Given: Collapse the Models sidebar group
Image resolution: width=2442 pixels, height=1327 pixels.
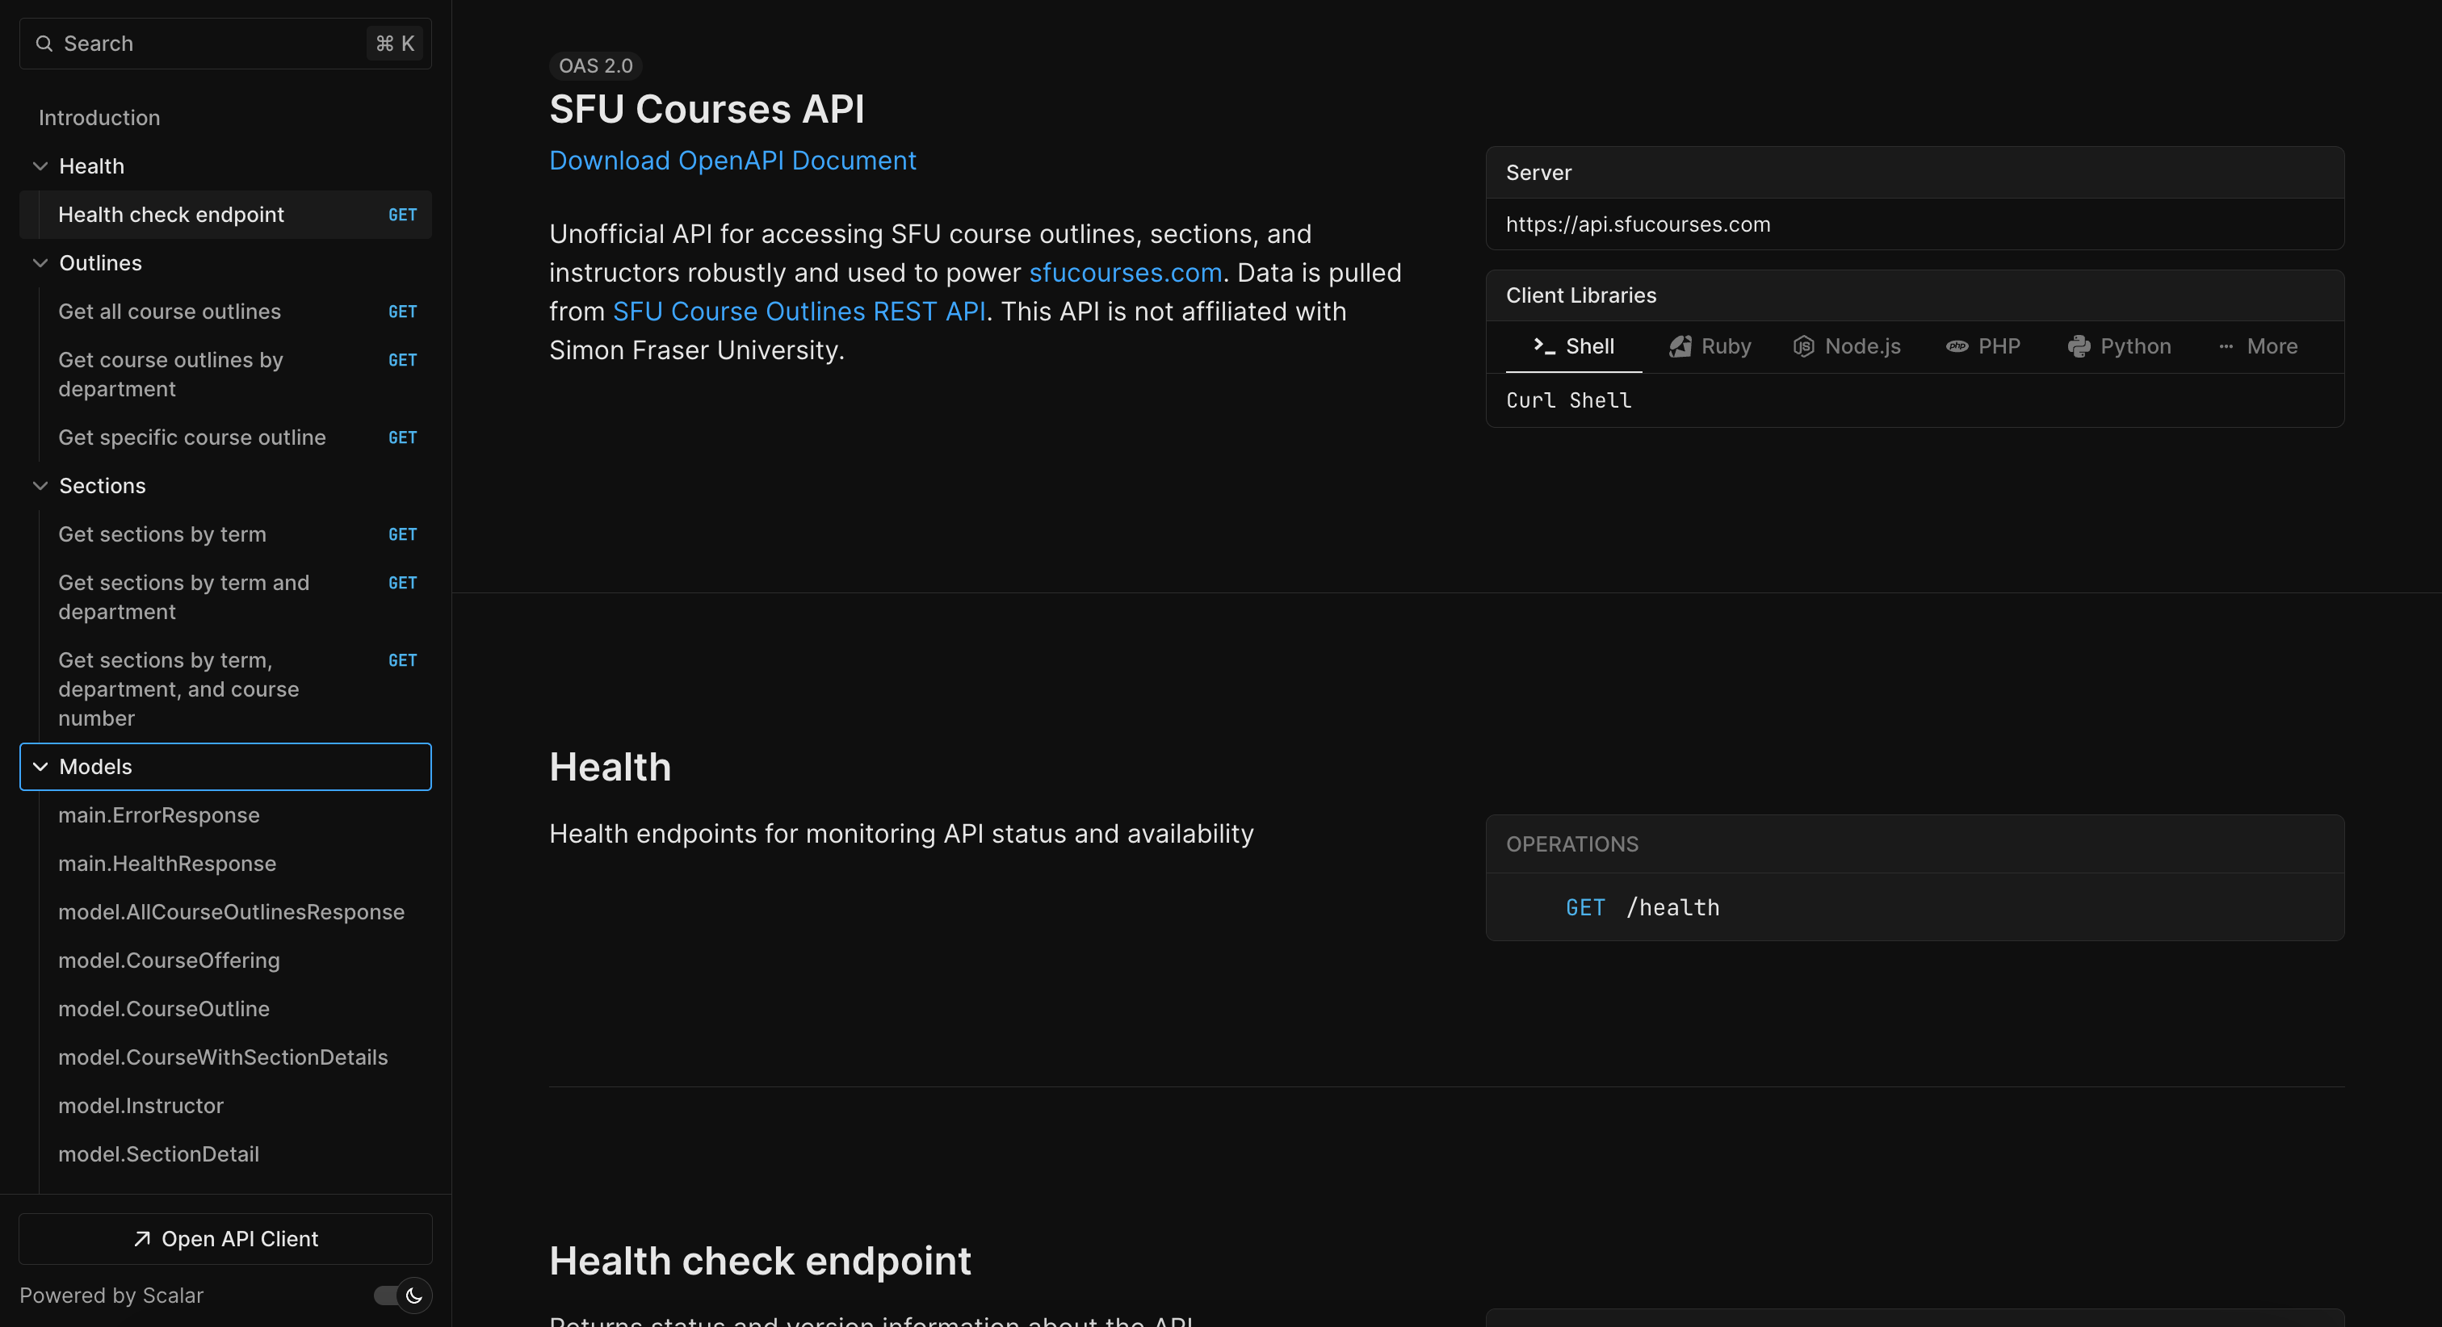Looking at the screenshot, I should tap(40, 767).
